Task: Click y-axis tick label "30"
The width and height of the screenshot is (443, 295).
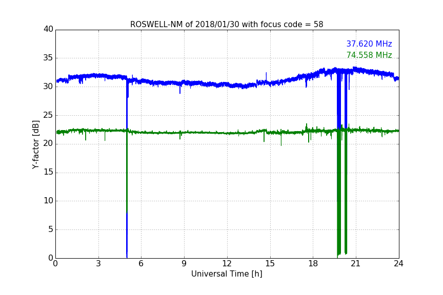Action: [48, 87]
